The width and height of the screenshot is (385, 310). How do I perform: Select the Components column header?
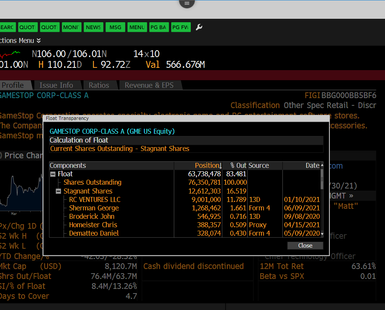pos(112,166)
